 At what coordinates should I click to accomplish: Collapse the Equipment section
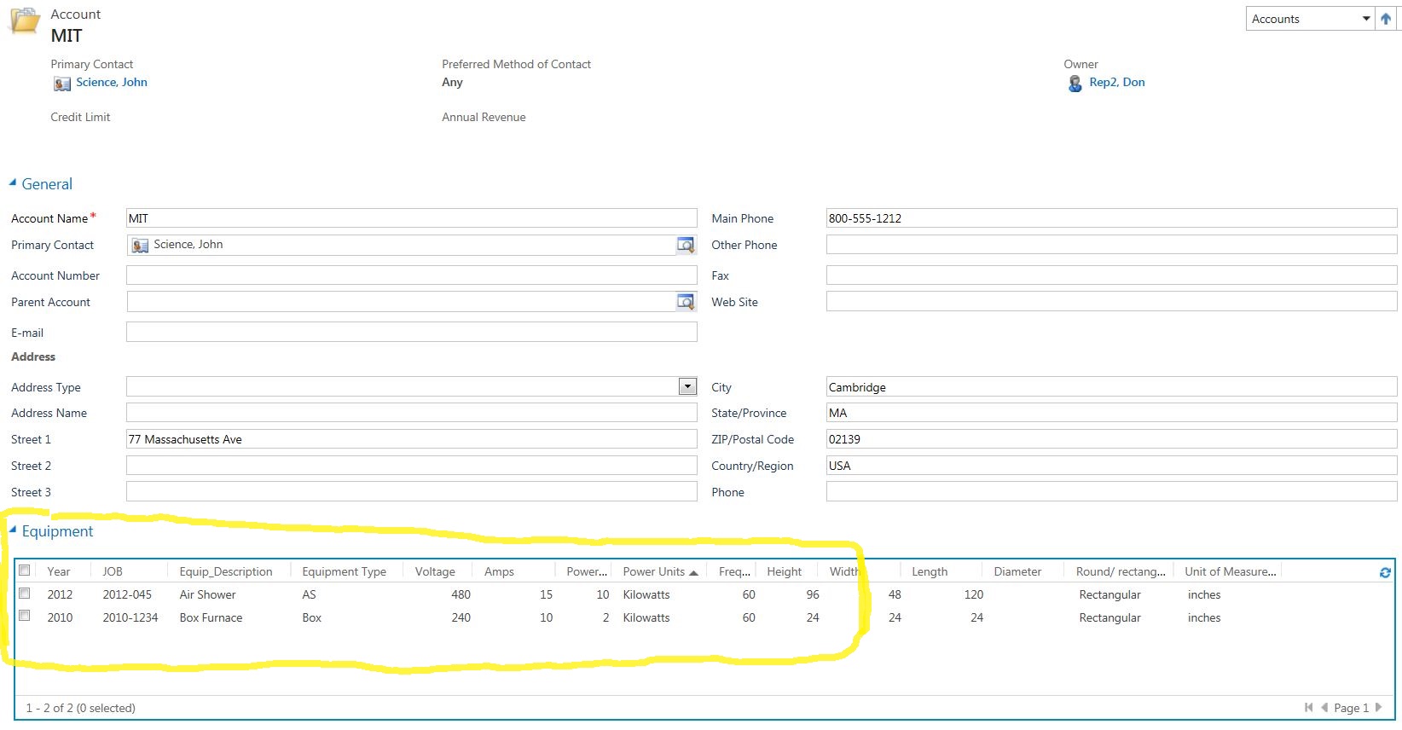click(x=13, y=530)
